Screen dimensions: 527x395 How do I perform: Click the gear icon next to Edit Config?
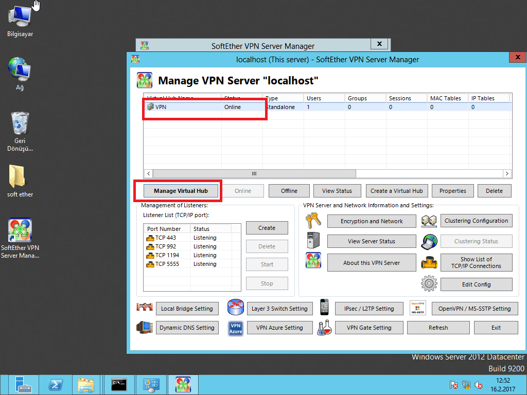click(429, 284)
